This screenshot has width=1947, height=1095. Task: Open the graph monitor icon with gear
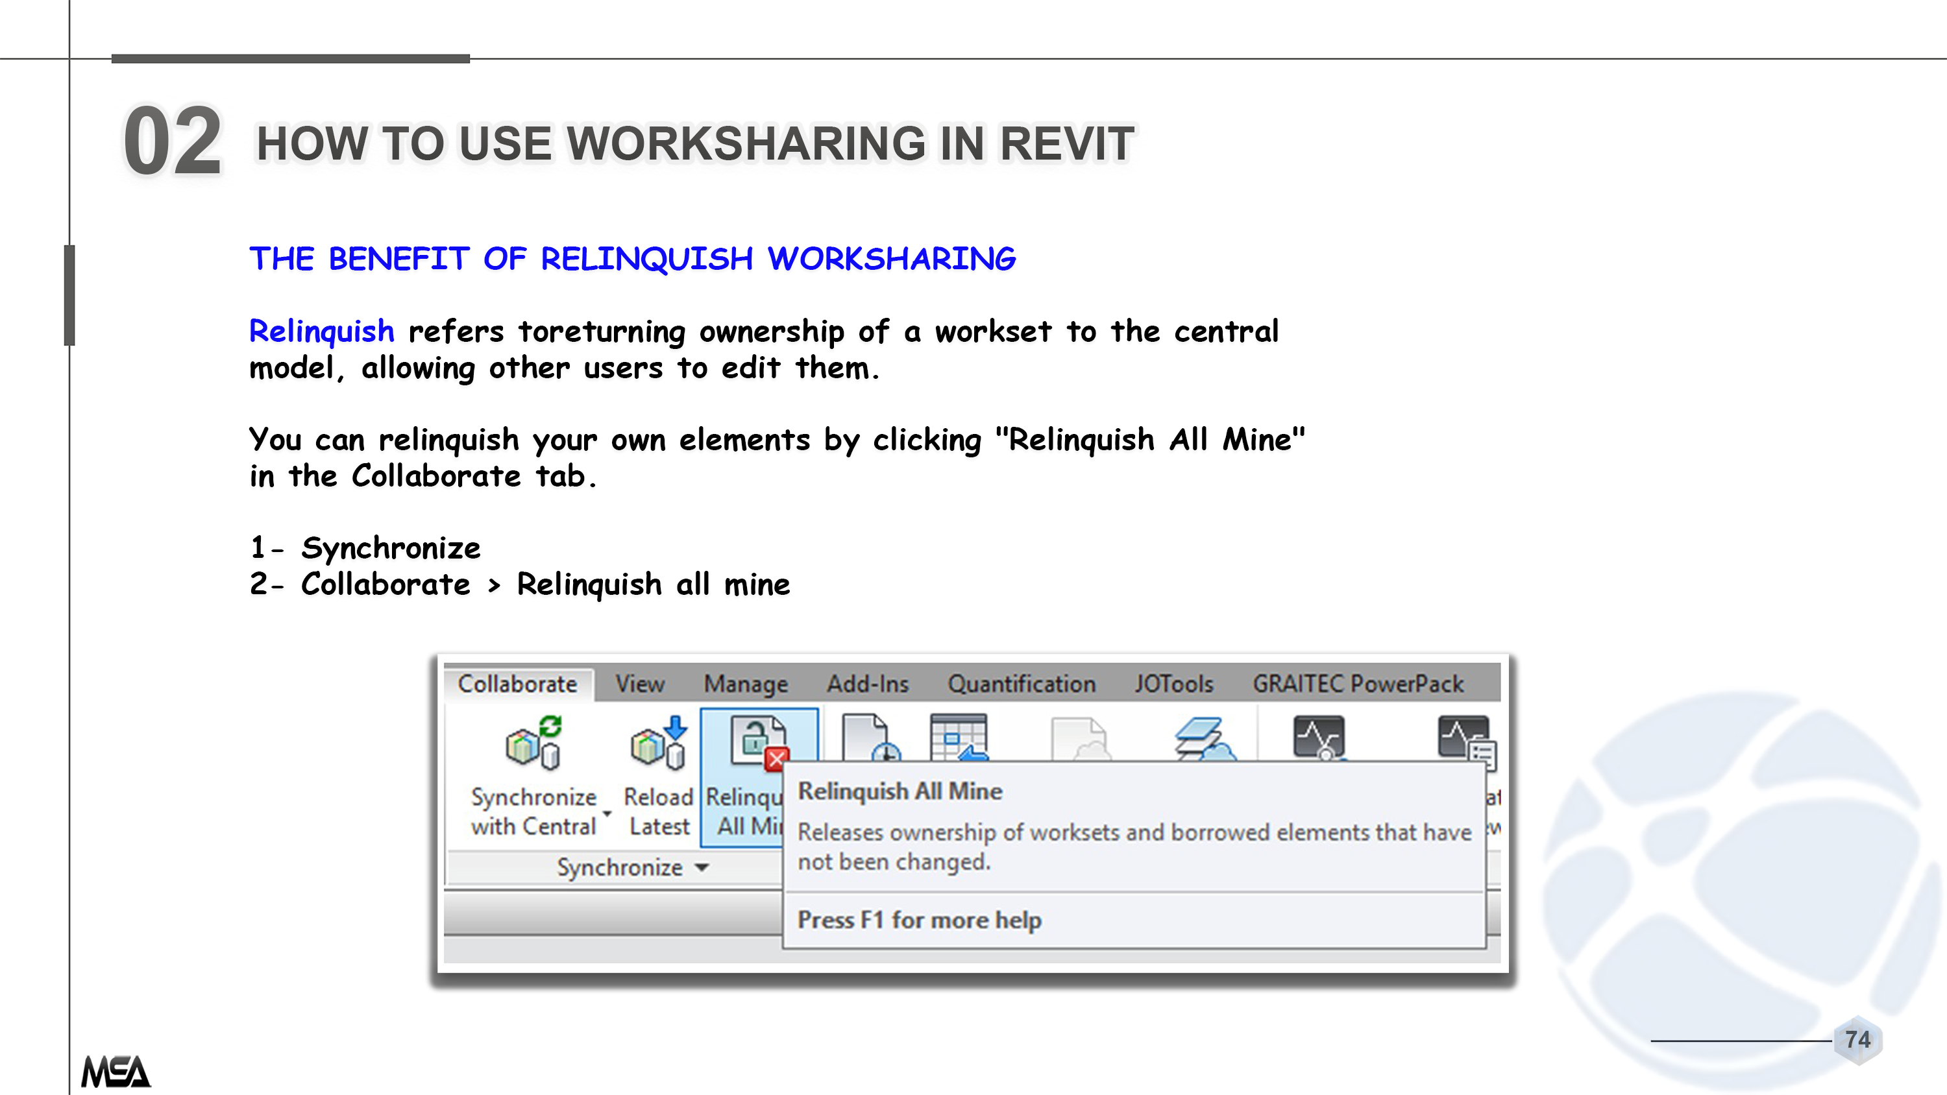1318,737
